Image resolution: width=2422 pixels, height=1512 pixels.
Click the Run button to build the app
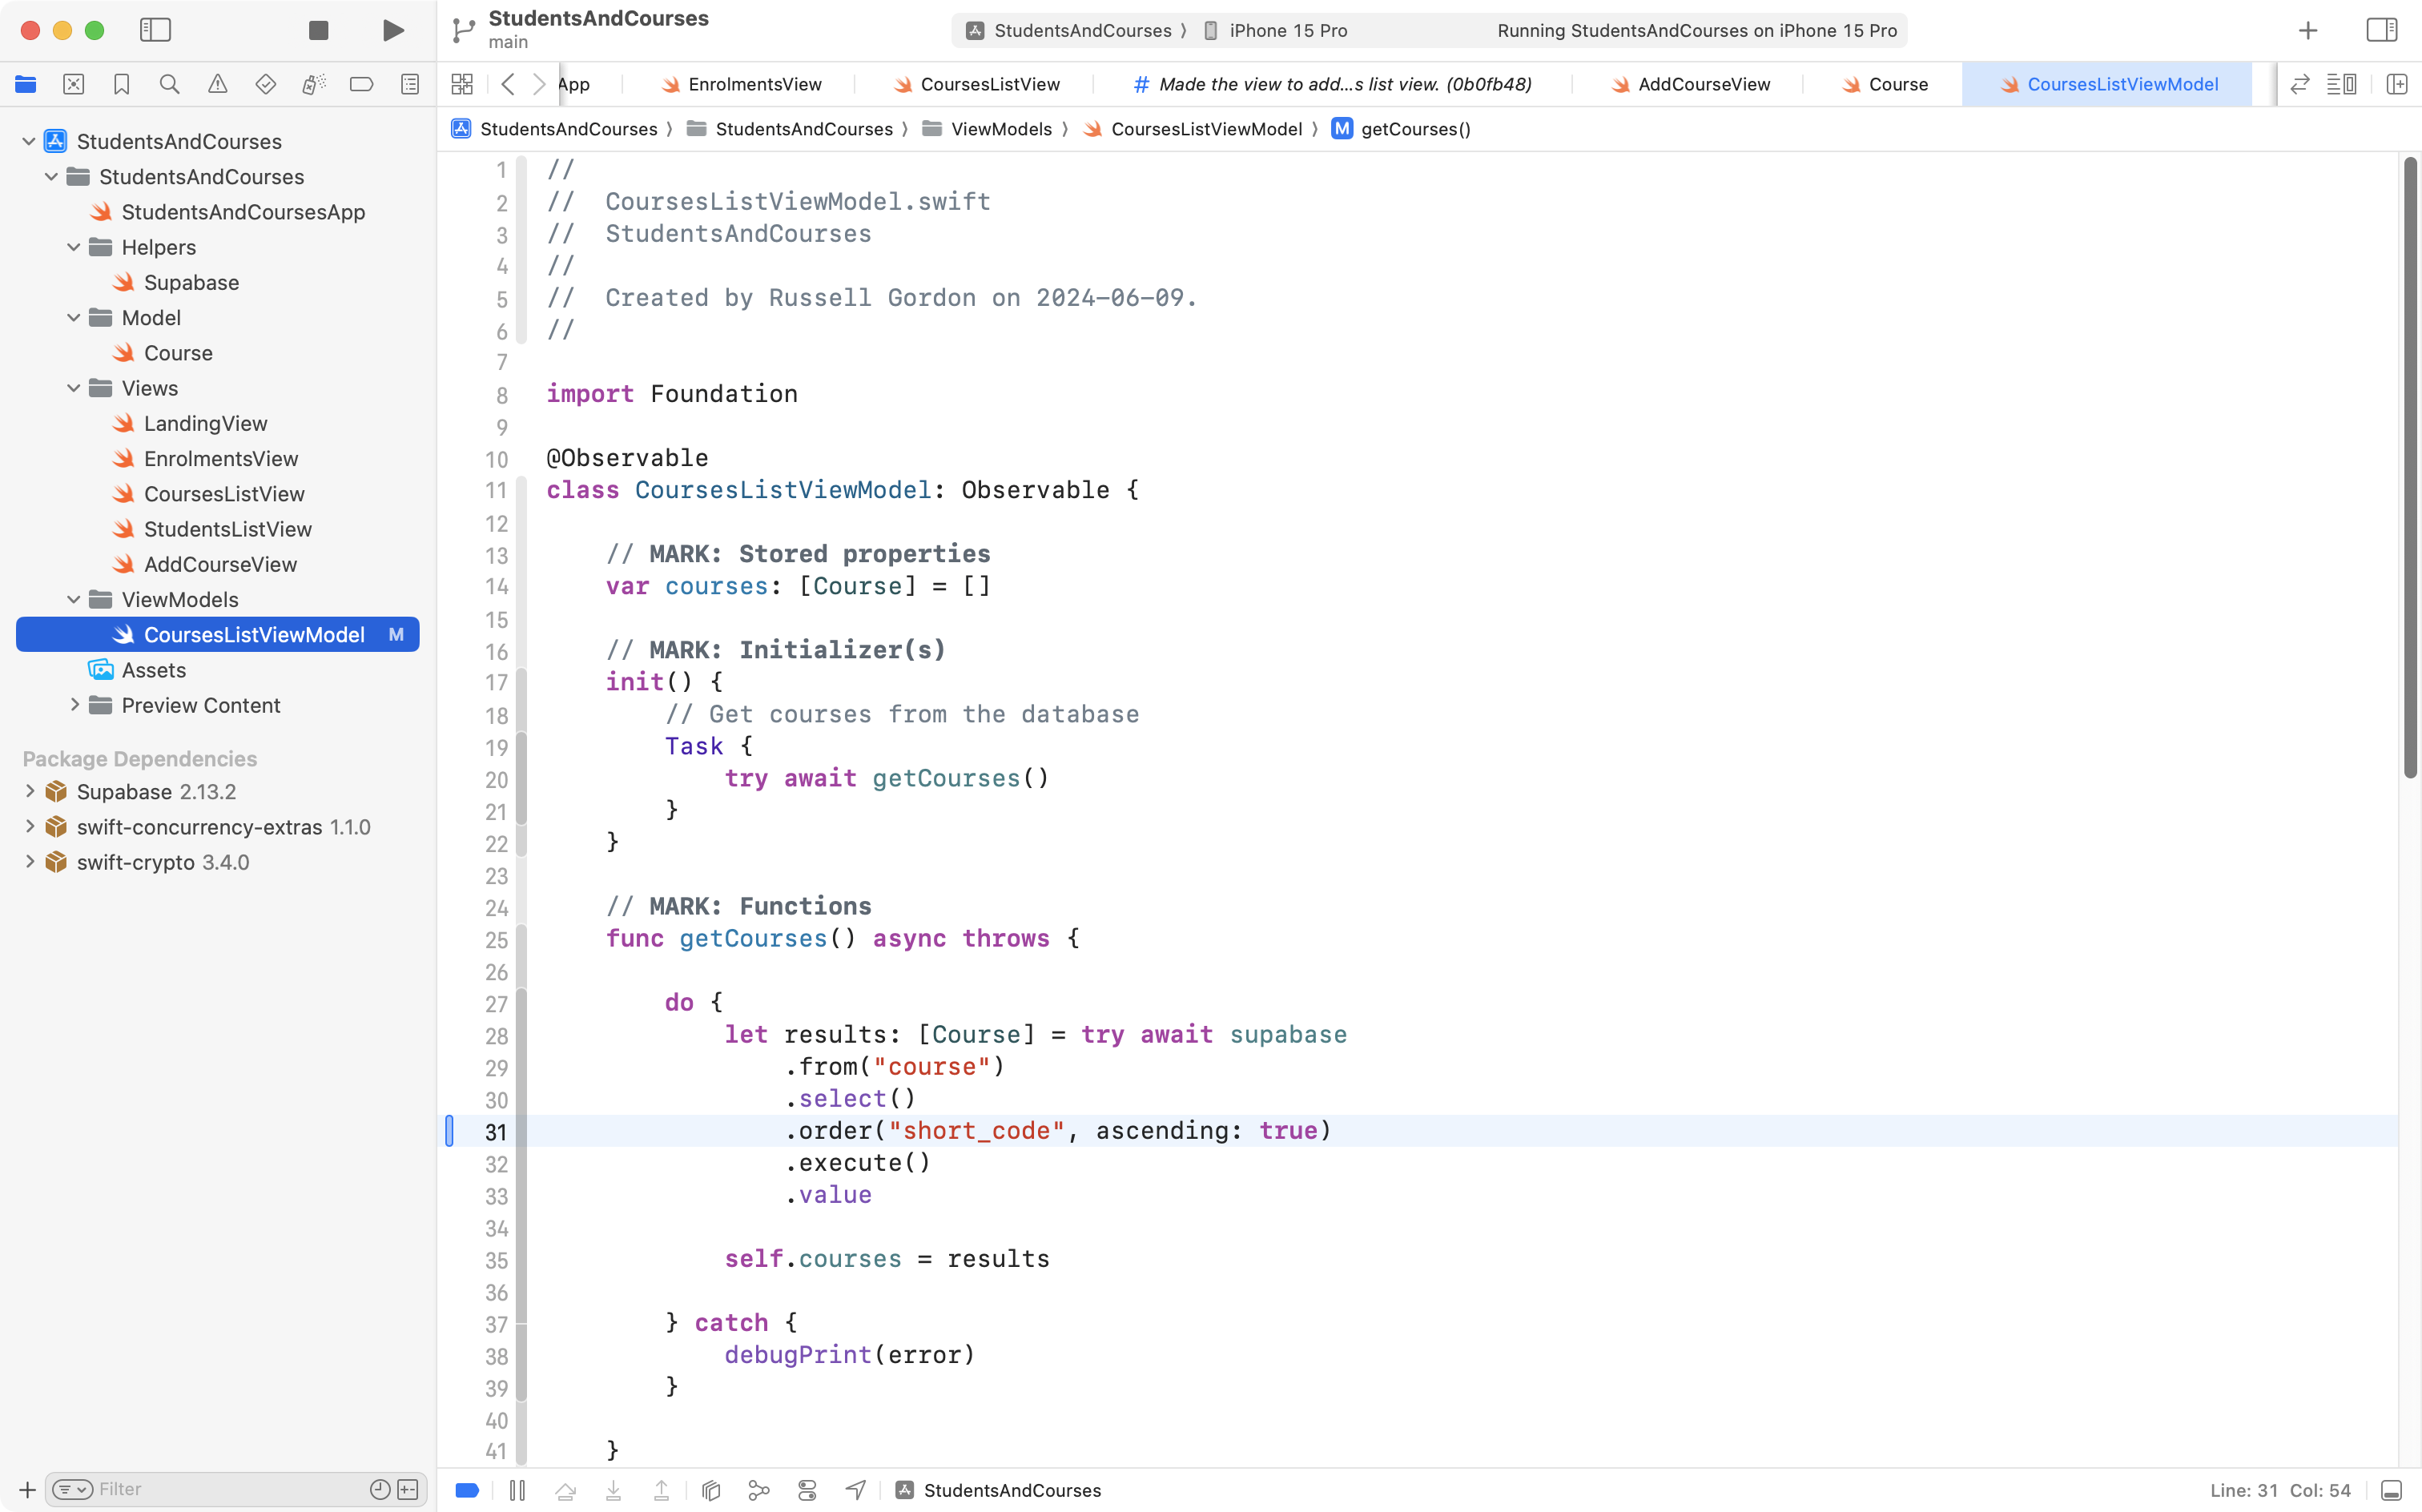392,30
